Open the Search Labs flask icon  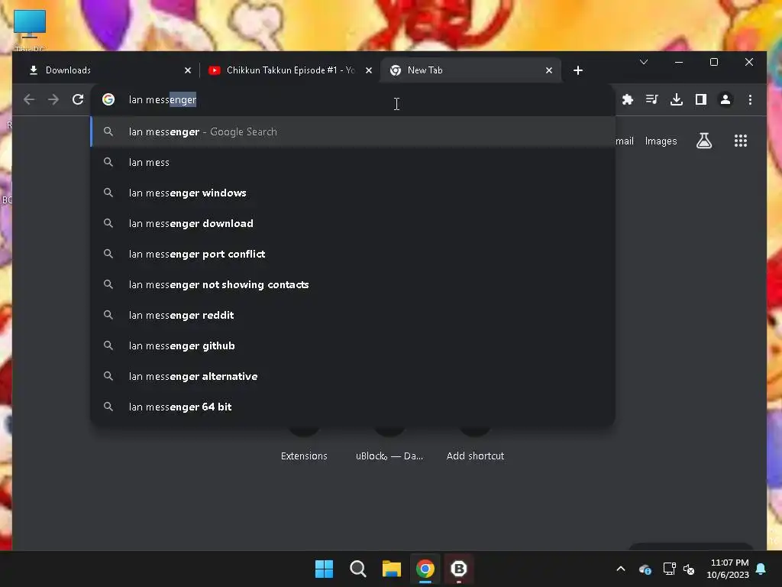tap(703, 141)
